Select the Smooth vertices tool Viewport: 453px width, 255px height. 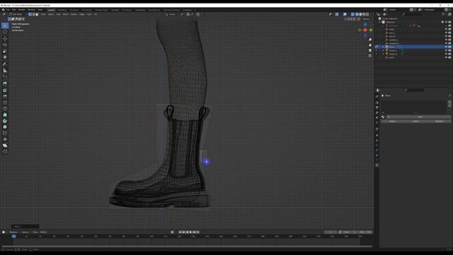point(5,127)
